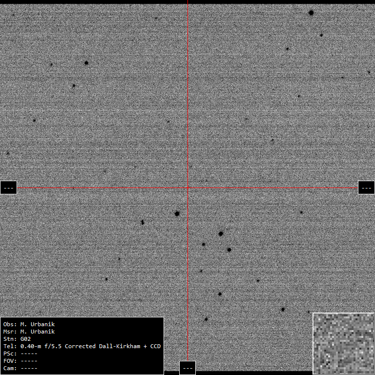Click the 'Cam: -----' line
The width and height of the screenshot is (375, 375).
pos(21,368)
